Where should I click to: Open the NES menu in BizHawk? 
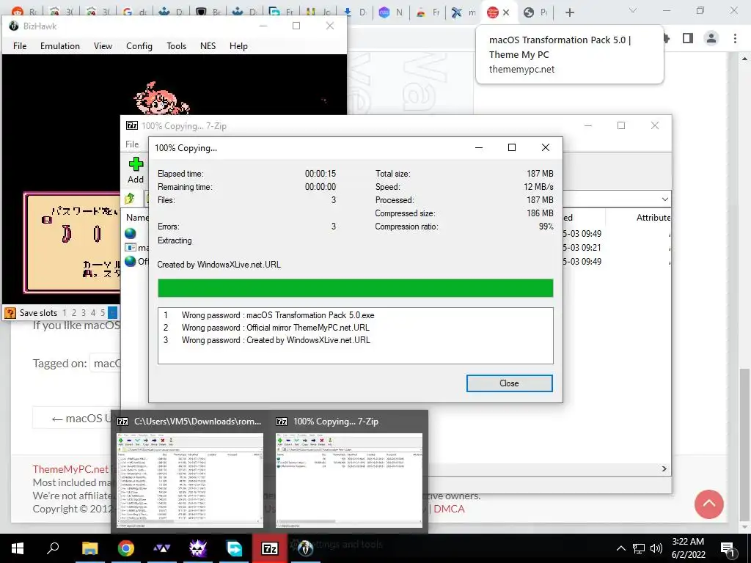pos(208,46)
